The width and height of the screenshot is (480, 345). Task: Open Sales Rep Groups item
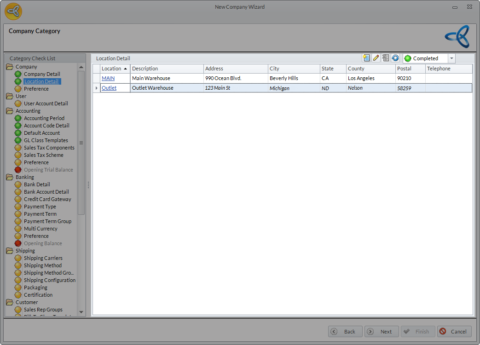click(x=43, y=310)
